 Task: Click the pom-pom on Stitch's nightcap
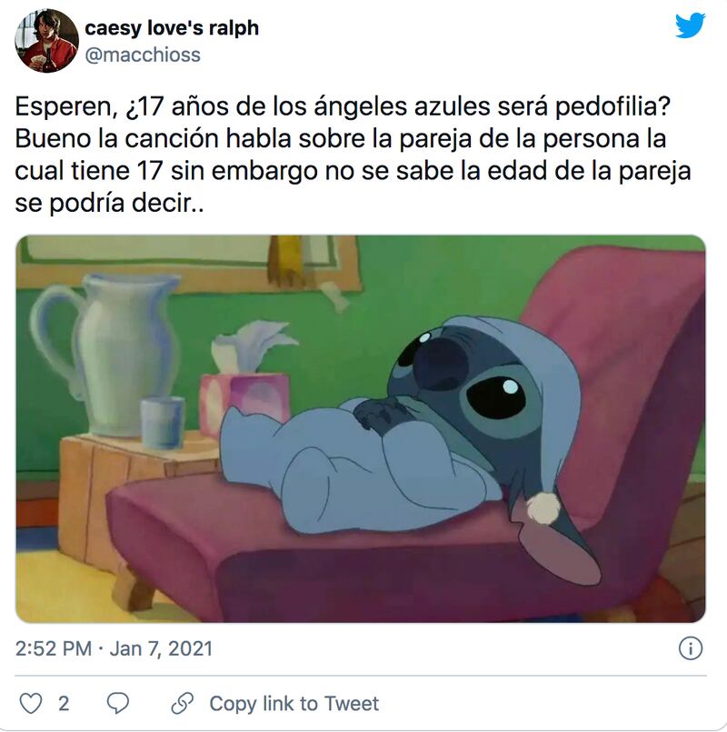543,507
